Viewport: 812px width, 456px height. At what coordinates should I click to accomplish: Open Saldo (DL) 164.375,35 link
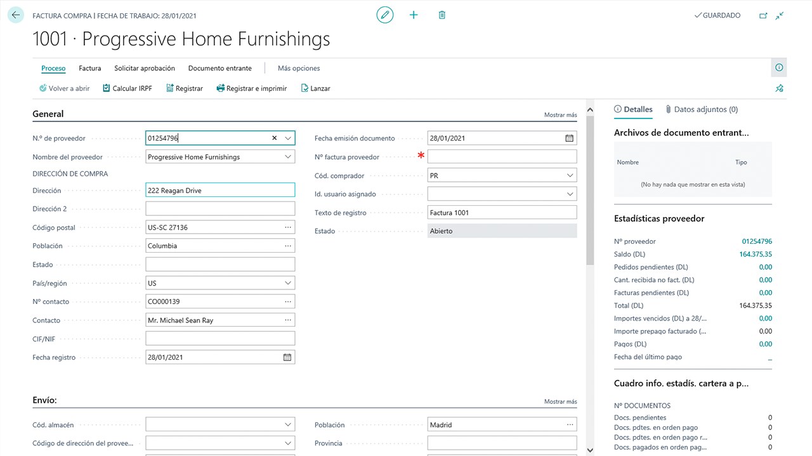(x=756, y=254)
